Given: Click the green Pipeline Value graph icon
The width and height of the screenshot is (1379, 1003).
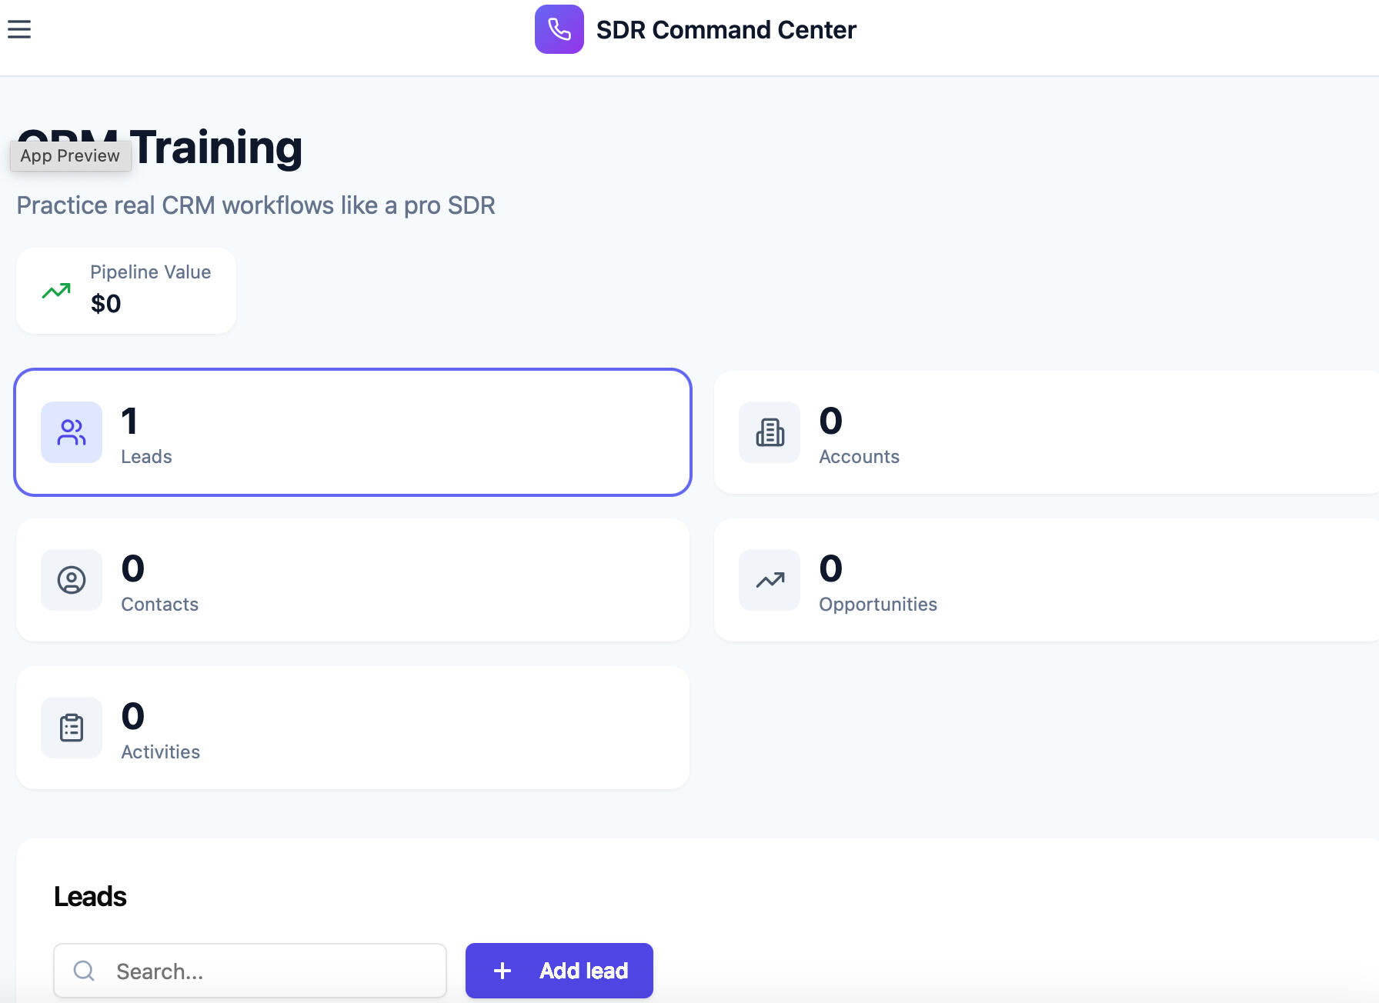Looking at the screenshot, I should click(x=55, y=291).
